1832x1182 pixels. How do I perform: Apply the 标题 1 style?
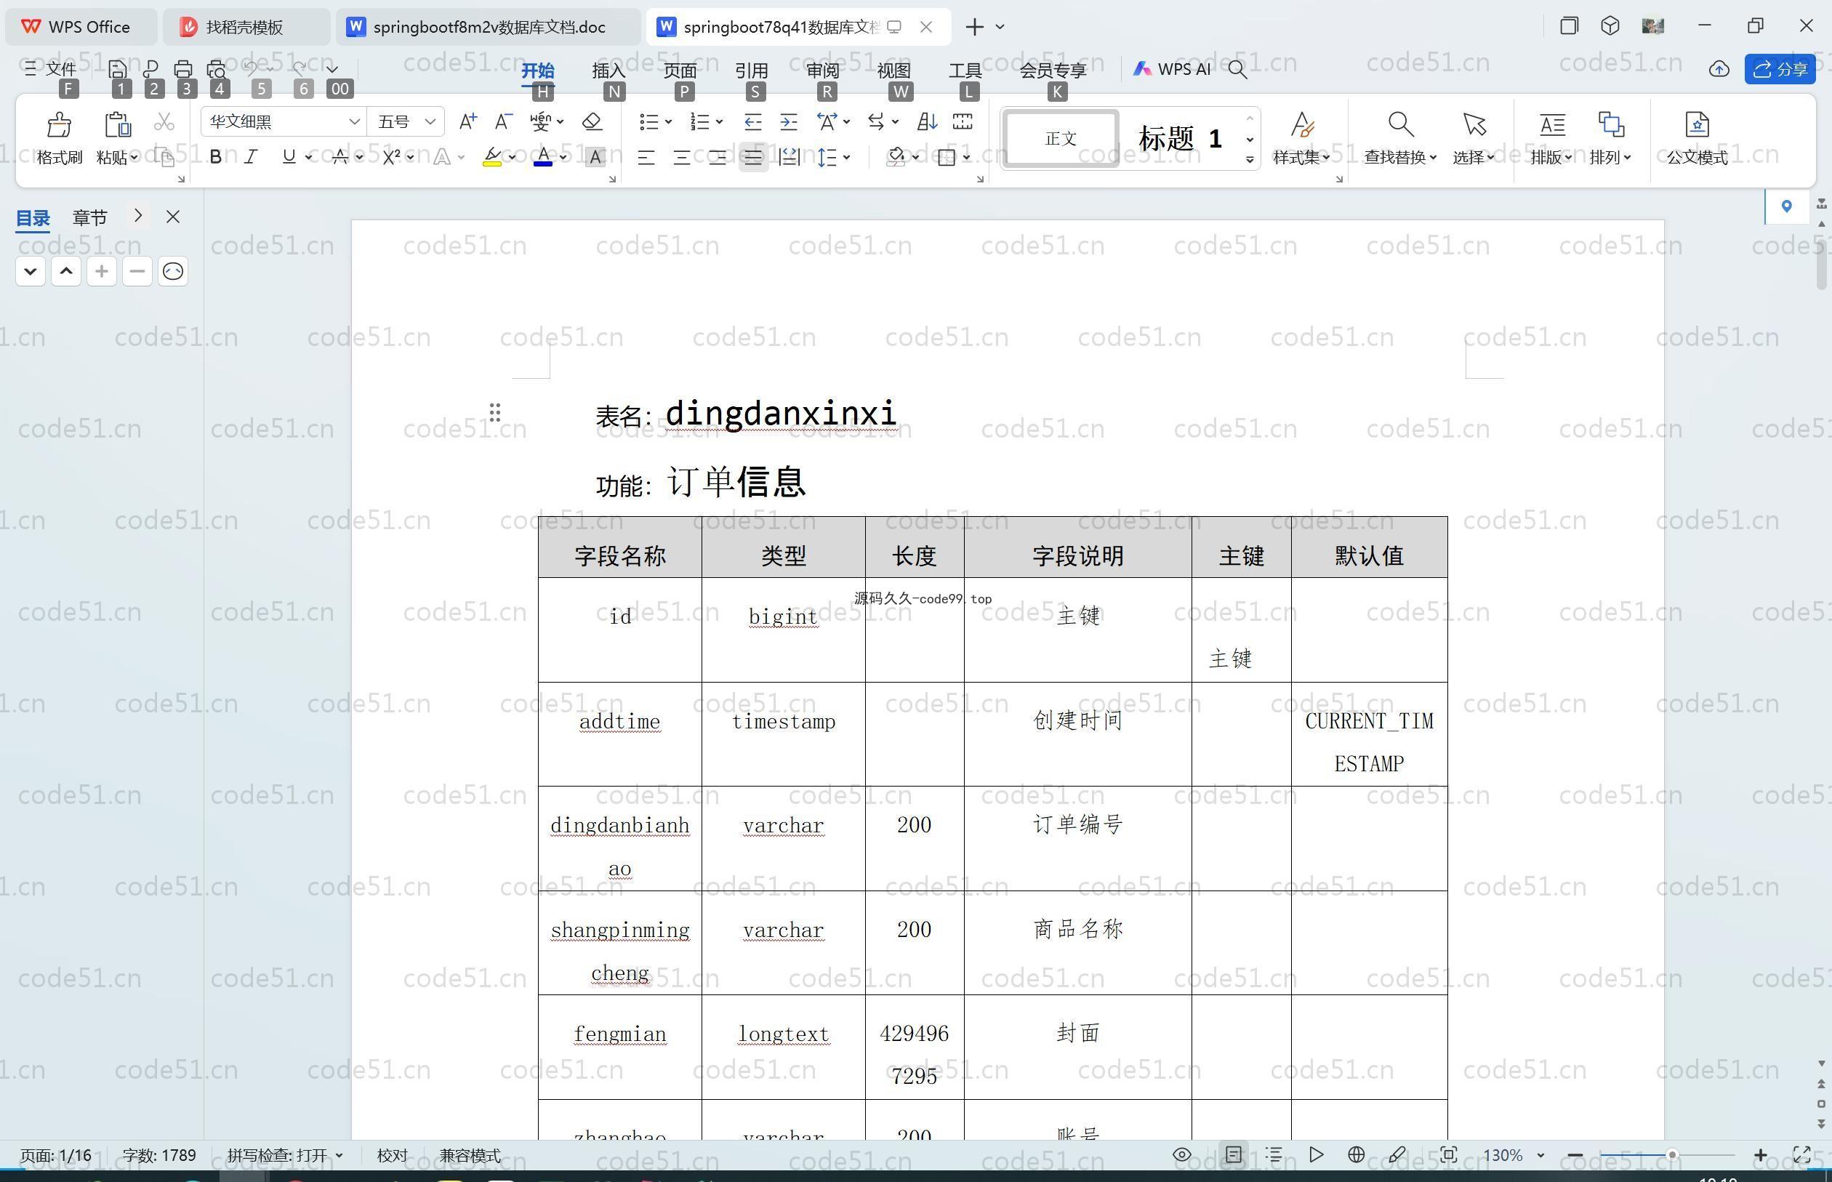point(1181,139)
